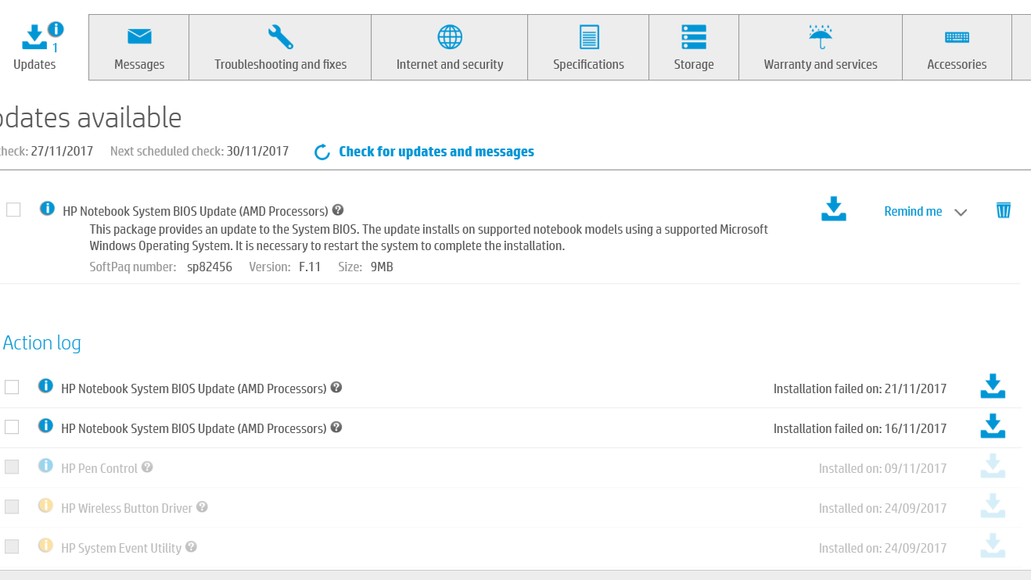The image size is (1031, 580).
Task: Click info icon of HP Wireless Button Driver
Action: [x=45, y=506]
